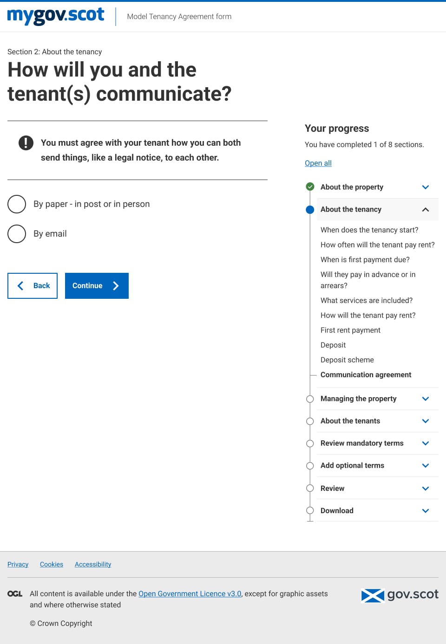Click the gov.scot flag logo in footer

400,595
